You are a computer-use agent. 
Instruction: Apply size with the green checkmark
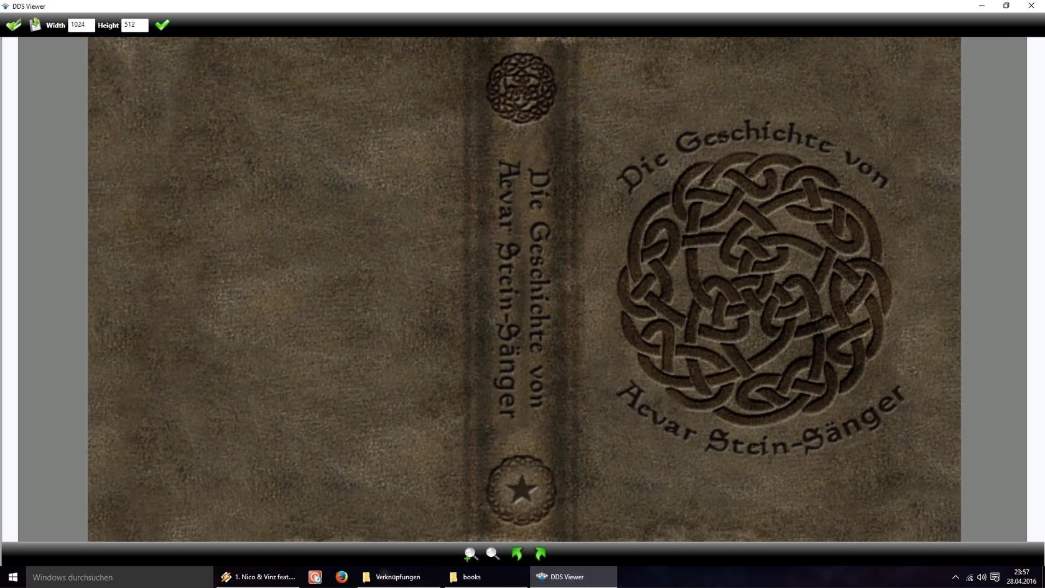click(x=162, y=25)
